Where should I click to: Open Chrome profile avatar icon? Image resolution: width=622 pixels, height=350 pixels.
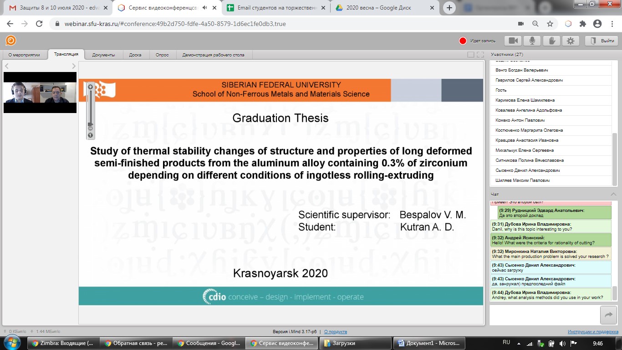597,24
